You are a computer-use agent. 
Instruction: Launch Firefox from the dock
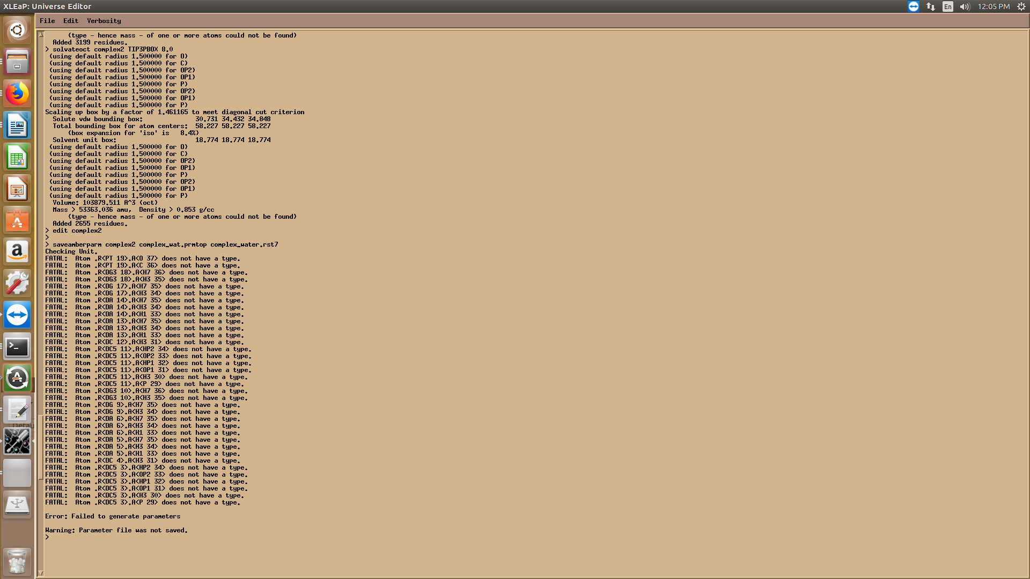(17, 94)
